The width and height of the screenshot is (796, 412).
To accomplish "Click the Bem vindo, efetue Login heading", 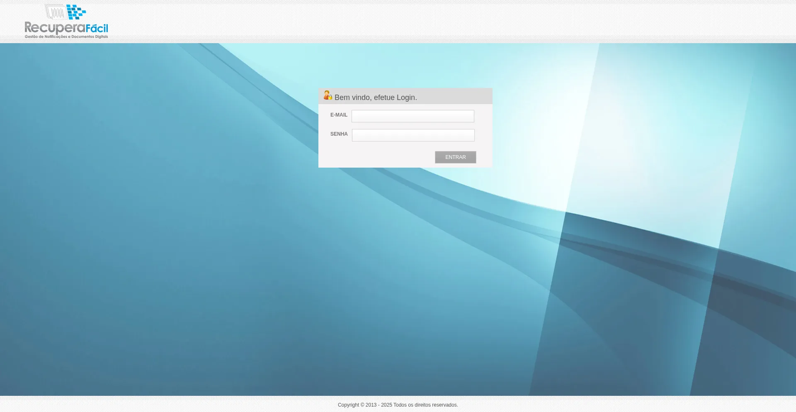I will 376,98.
